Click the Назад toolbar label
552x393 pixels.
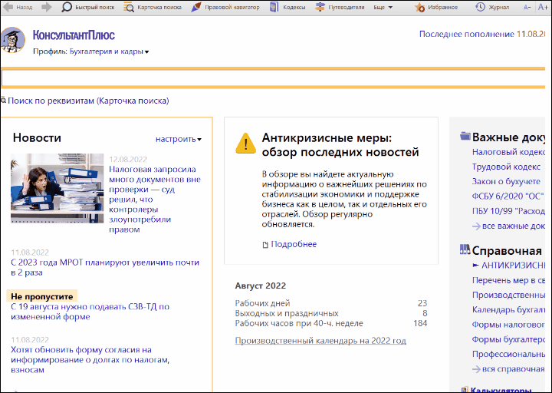(25, 7)
